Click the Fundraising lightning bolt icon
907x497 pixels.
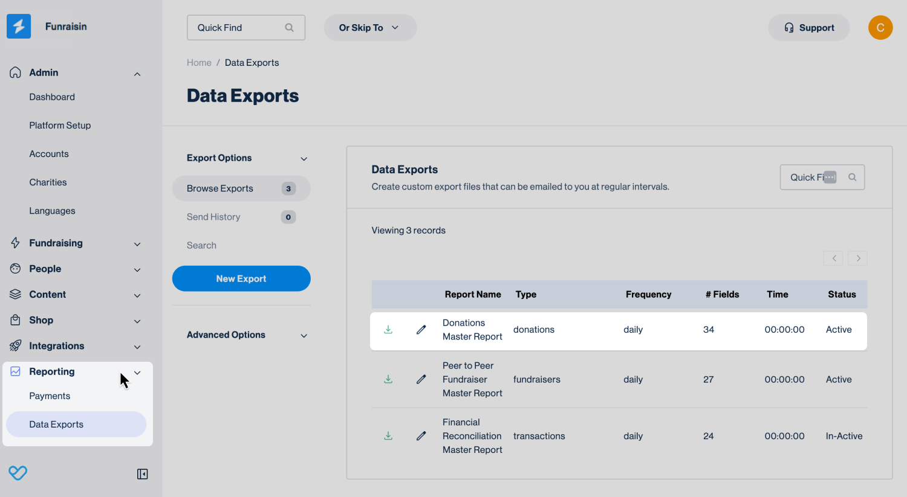[x=16, y=243]
